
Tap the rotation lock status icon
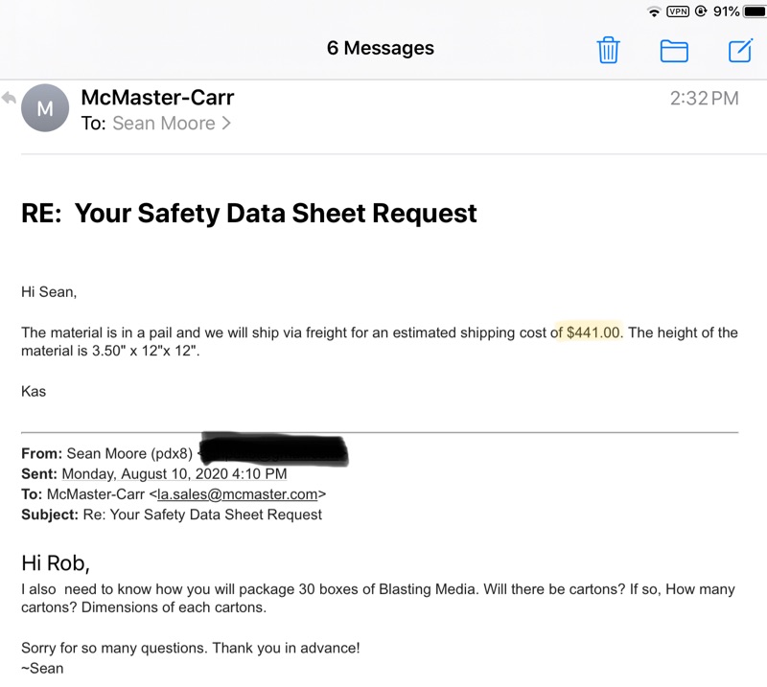[701, 11]
